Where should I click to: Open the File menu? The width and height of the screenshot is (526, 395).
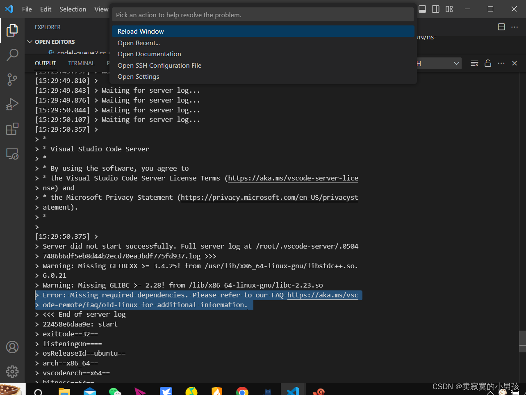pyautogui.click(x=27, y=9)
